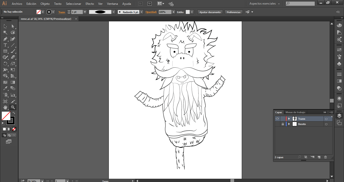
Task: Open the Swatches panel from the right dock
Action: pos(339,50)
